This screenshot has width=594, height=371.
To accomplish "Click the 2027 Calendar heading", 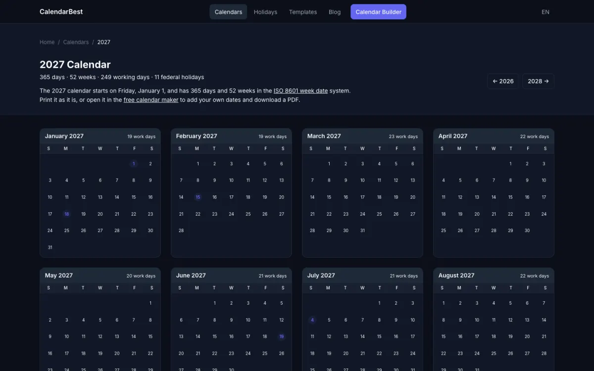I will click(x=75, y=64).
